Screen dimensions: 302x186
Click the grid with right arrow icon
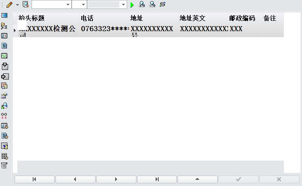point(5,76)
